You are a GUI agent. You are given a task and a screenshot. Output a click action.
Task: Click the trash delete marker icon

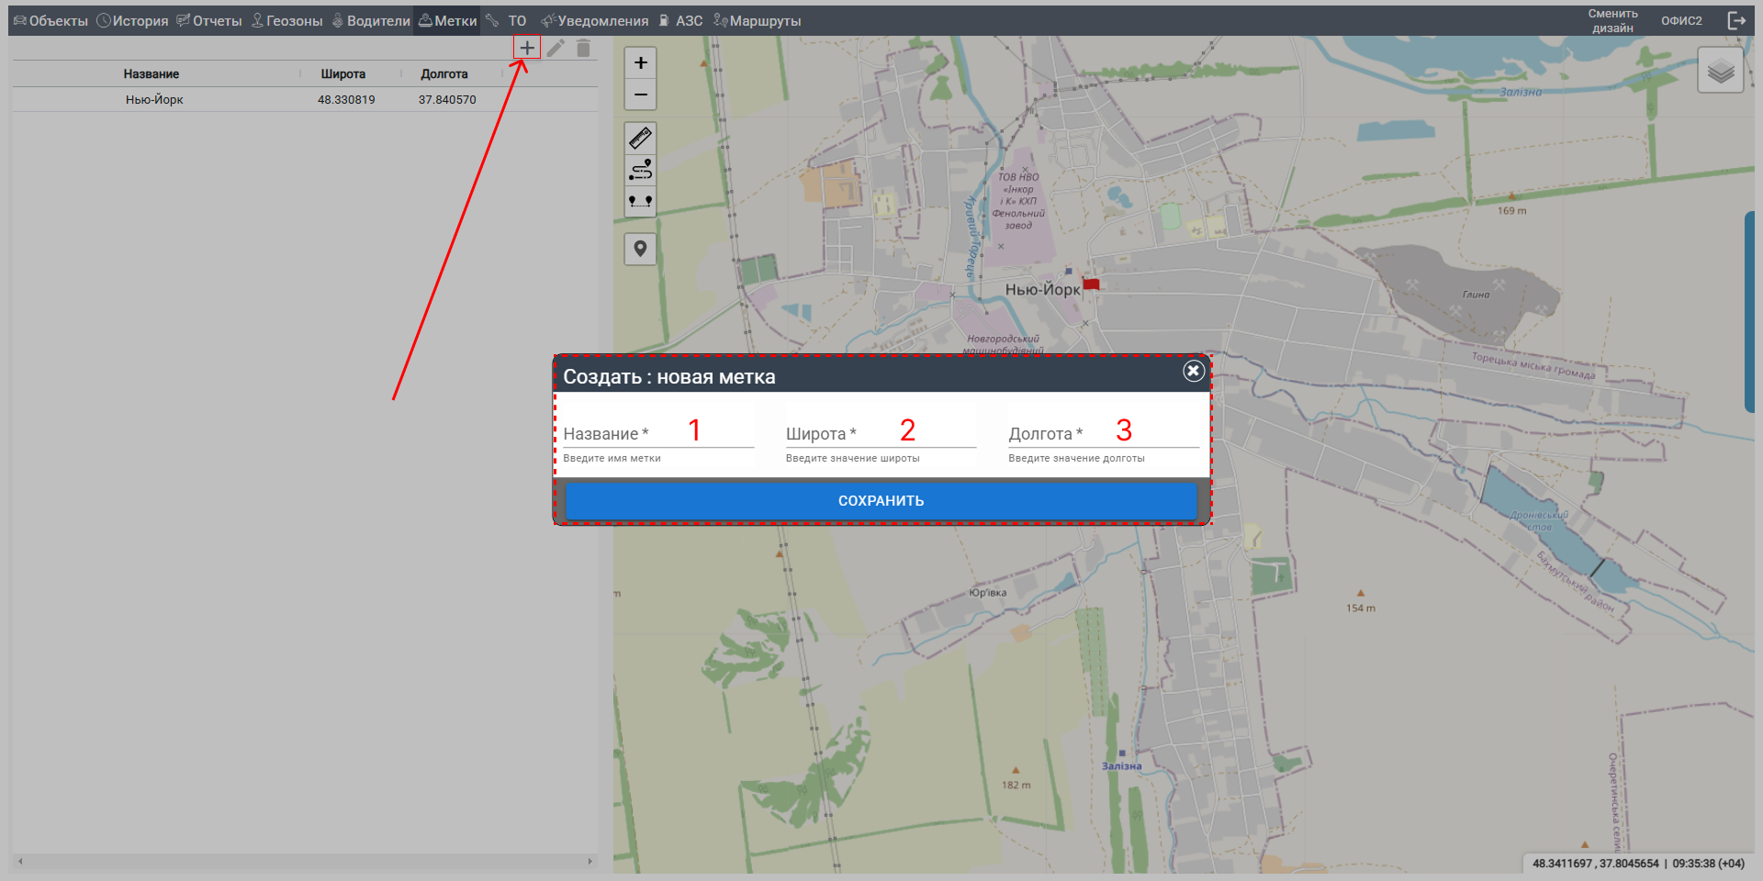[x=583, y=49]
